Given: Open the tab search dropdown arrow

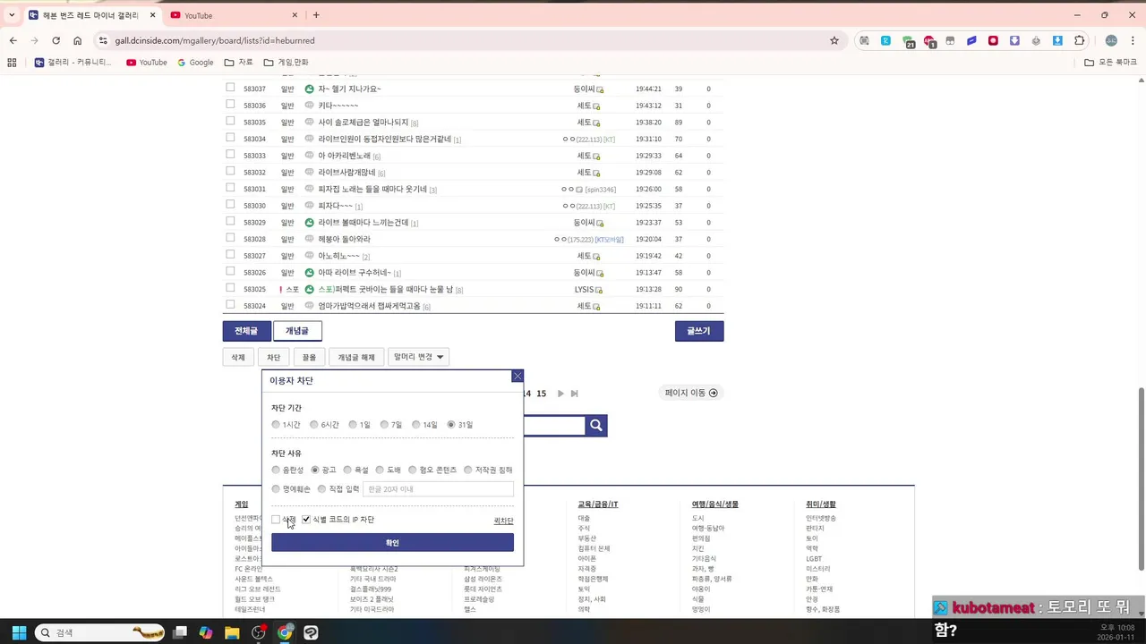Looking at the screenshot, I should 12,15.
